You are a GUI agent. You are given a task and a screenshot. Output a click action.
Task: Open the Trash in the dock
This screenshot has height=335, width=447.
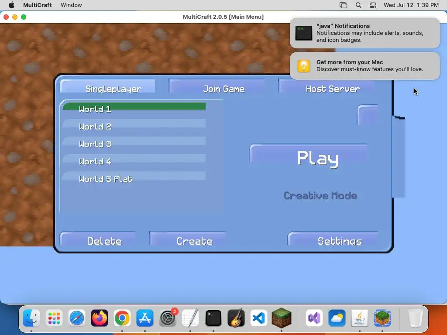[415, 318]
